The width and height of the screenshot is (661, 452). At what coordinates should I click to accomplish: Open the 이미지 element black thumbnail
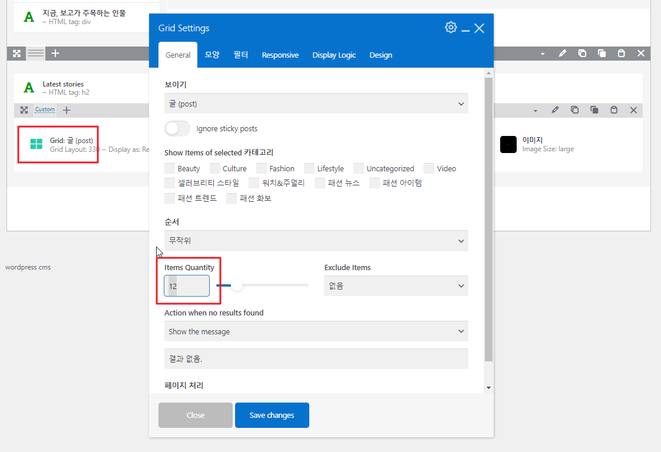[x=508, y=145]
